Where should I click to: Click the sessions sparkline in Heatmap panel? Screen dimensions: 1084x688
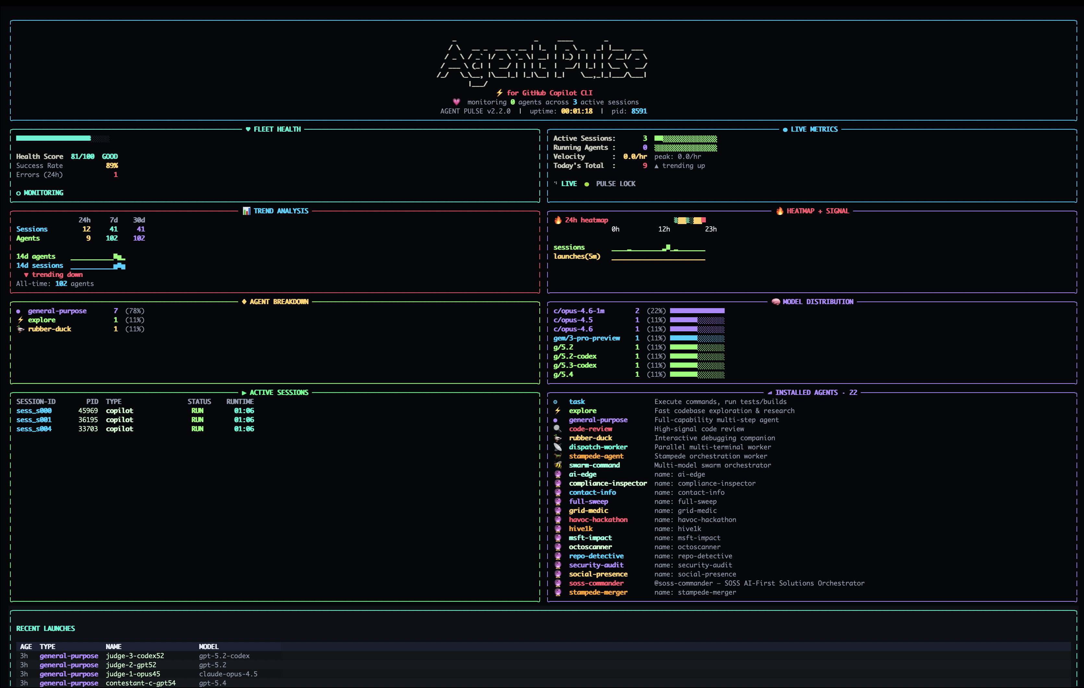(658, 247)
